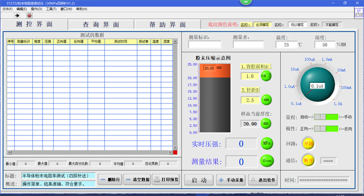Viewport: 364px width, 196px height.
Task: Click the 总记录数 value field
Action: [168, 164]
